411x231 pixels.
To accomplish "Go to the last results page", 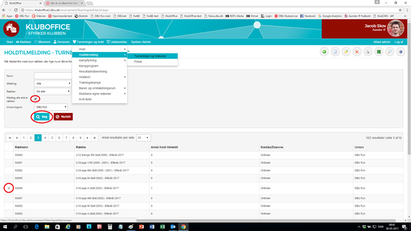I will [95, 138].
